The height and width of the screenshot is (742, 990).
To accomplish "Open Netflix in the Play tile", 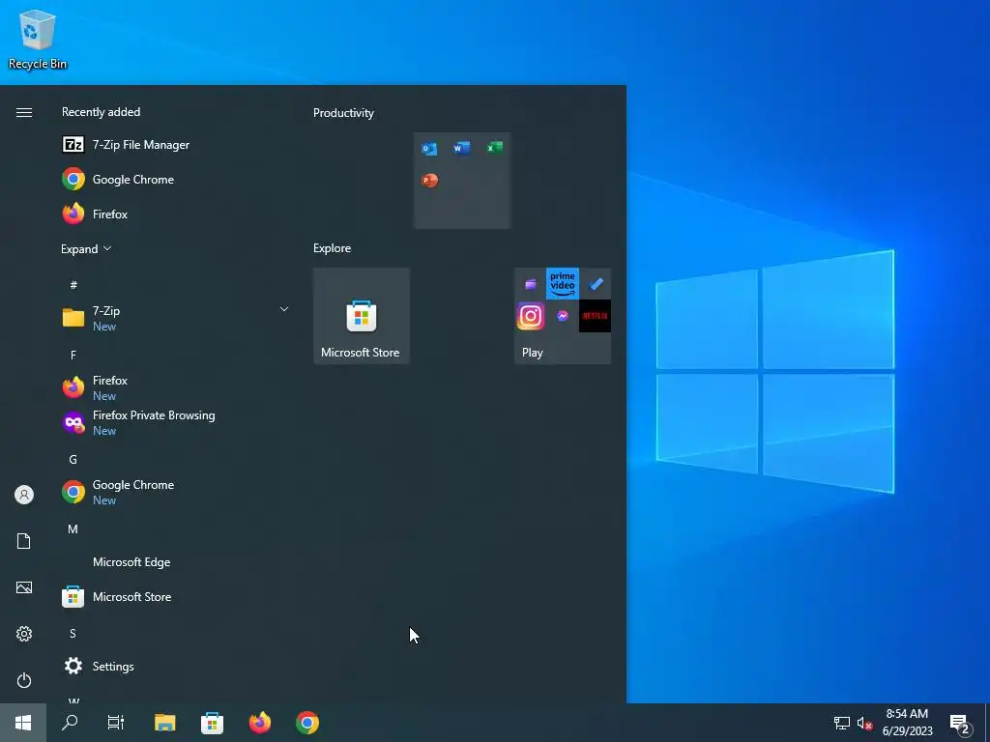I will 595,316.
